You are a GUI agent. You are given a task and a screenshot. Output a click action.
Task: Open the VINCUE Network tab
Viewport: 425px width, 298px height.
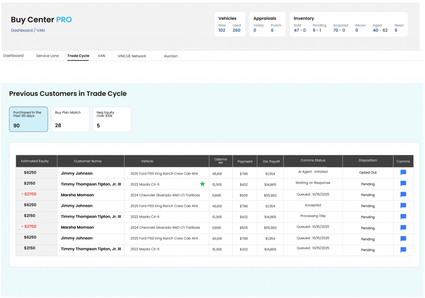point(132,56)
